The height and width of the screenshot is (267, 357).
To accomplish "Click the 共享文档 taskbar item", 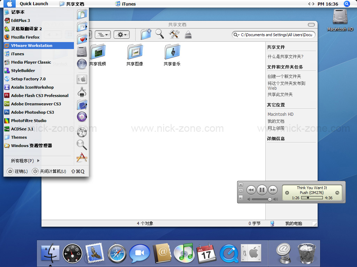I will [x=72, y=4].
